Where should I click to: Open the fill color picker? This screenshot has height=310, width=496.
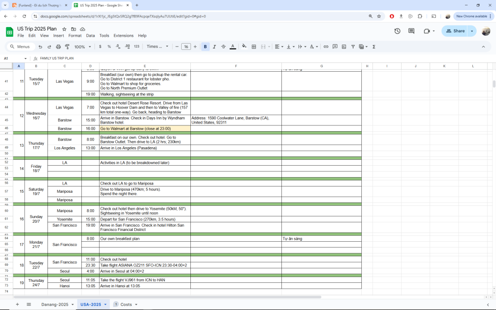[x=244, y=47]
